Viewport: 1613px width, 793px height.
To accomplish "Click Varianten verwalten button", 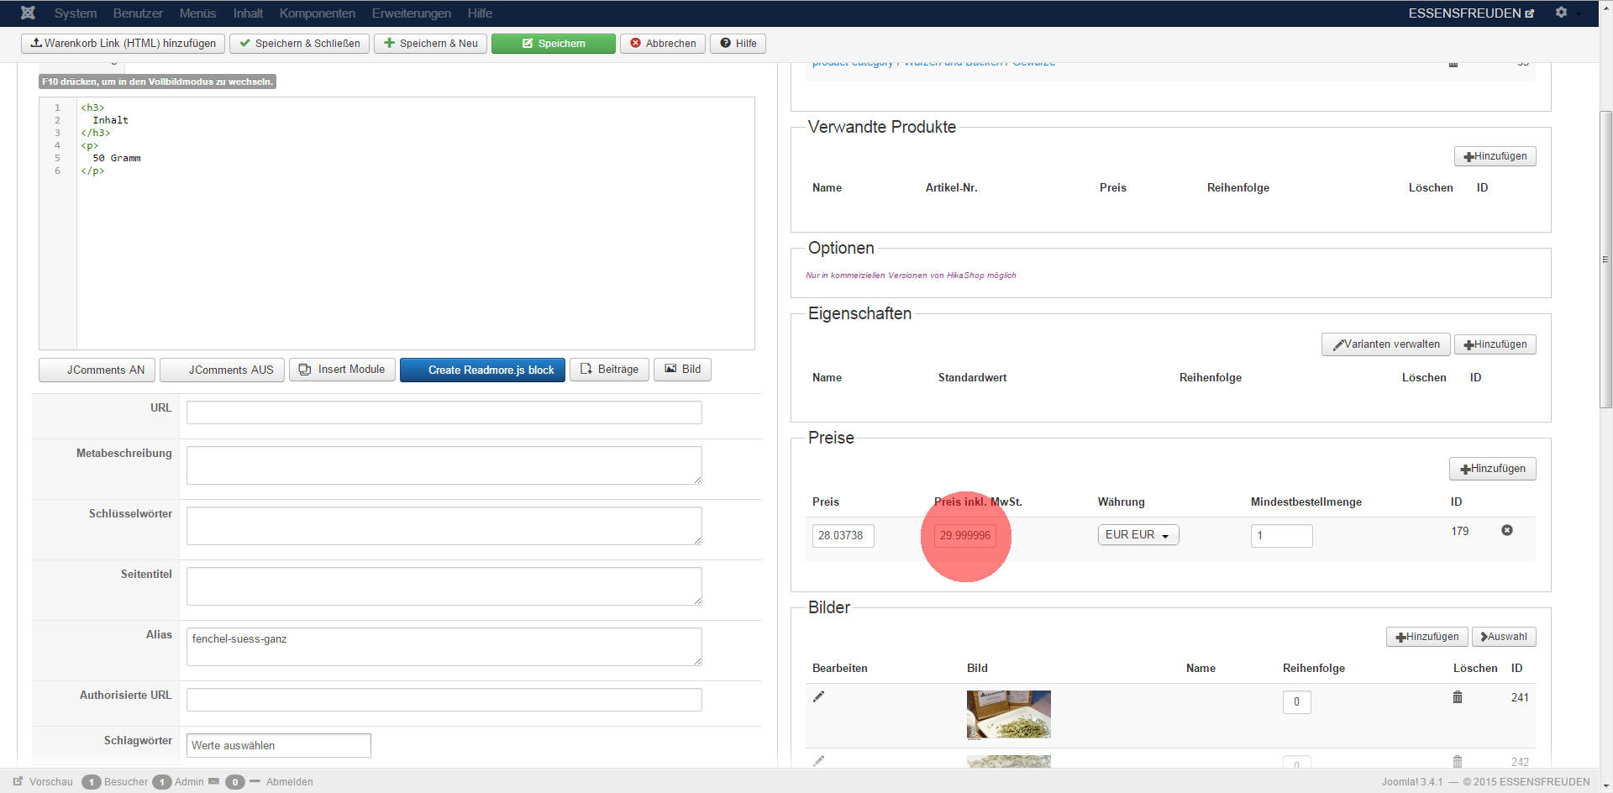I will coord(1385,344).
